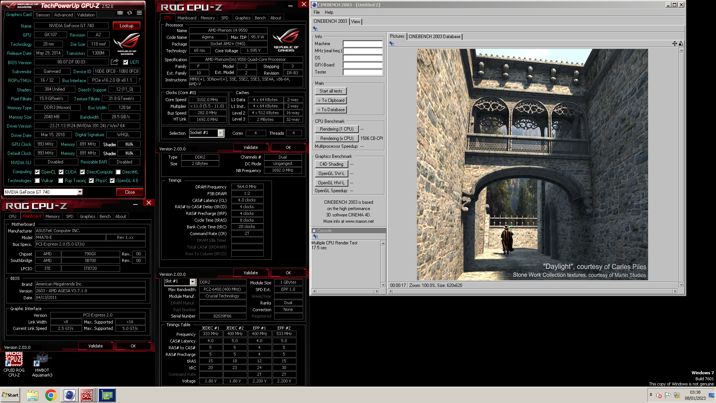Minimize the ROG CPU-Z Mainboard window
Screen dimensions: 716x403
tap(135, 204)
